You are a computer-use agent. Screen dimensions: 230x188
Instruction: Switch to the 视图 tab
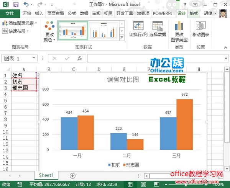tap(108, 13)
